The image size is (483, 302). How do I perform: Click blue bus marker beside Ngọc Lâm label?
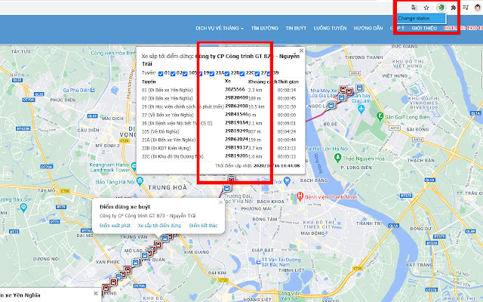[331, 105]
